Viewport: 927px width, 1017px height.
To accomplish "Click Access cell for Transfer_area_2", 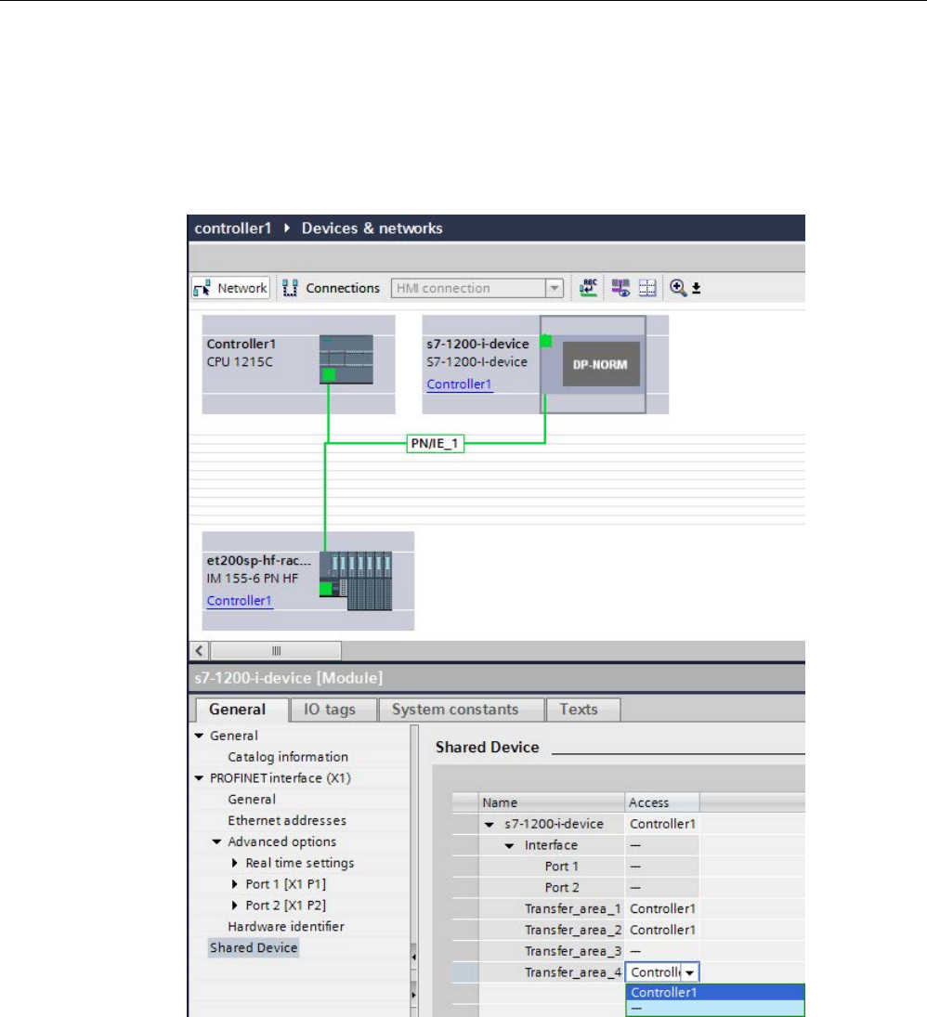I will [x=662, y=930].
